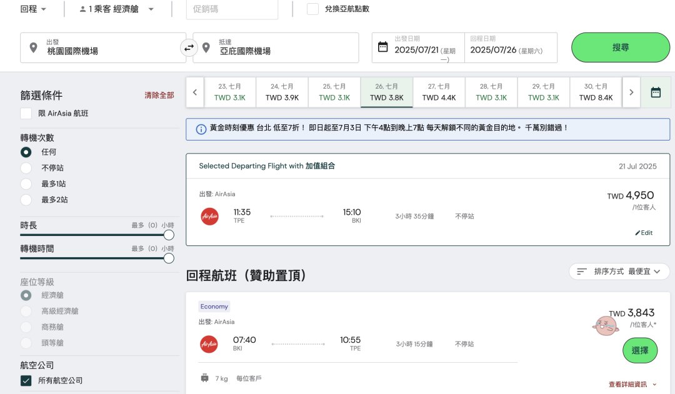Click the sort lines icon

pyautogui.click(x=582, y=272)
